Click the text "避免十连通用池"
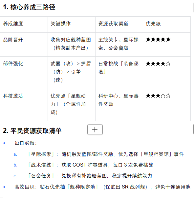The height and width of the screenshot is (213, 194). (x=173, y=187)
